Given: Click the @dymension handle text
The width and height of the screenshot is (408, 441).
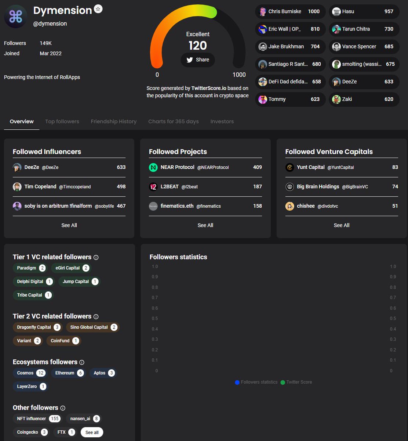Looking at the screenshot, I should click(x=50, y=24).
